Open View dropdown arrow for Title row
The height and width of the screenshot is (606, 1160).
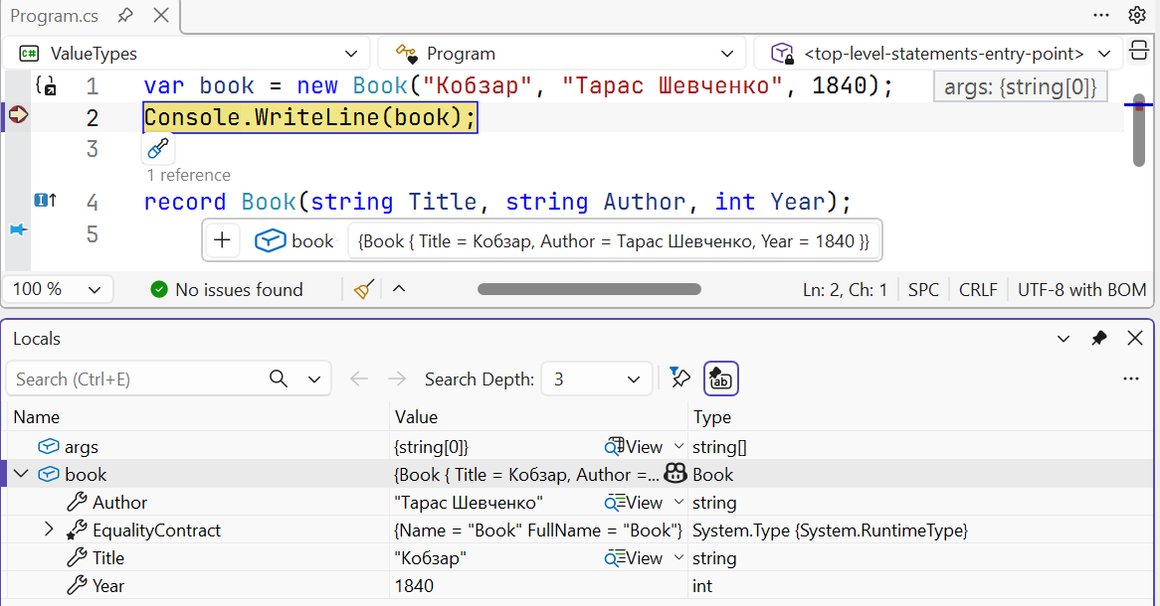click(678, 557)
